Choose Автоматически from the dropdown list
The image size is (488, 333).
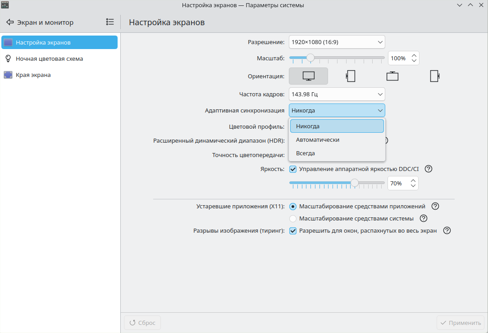[318, 140]
